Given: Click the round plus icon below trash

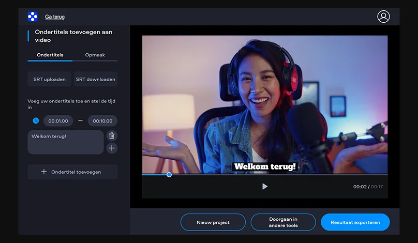Looking at the screenshot, I should 112,148.
